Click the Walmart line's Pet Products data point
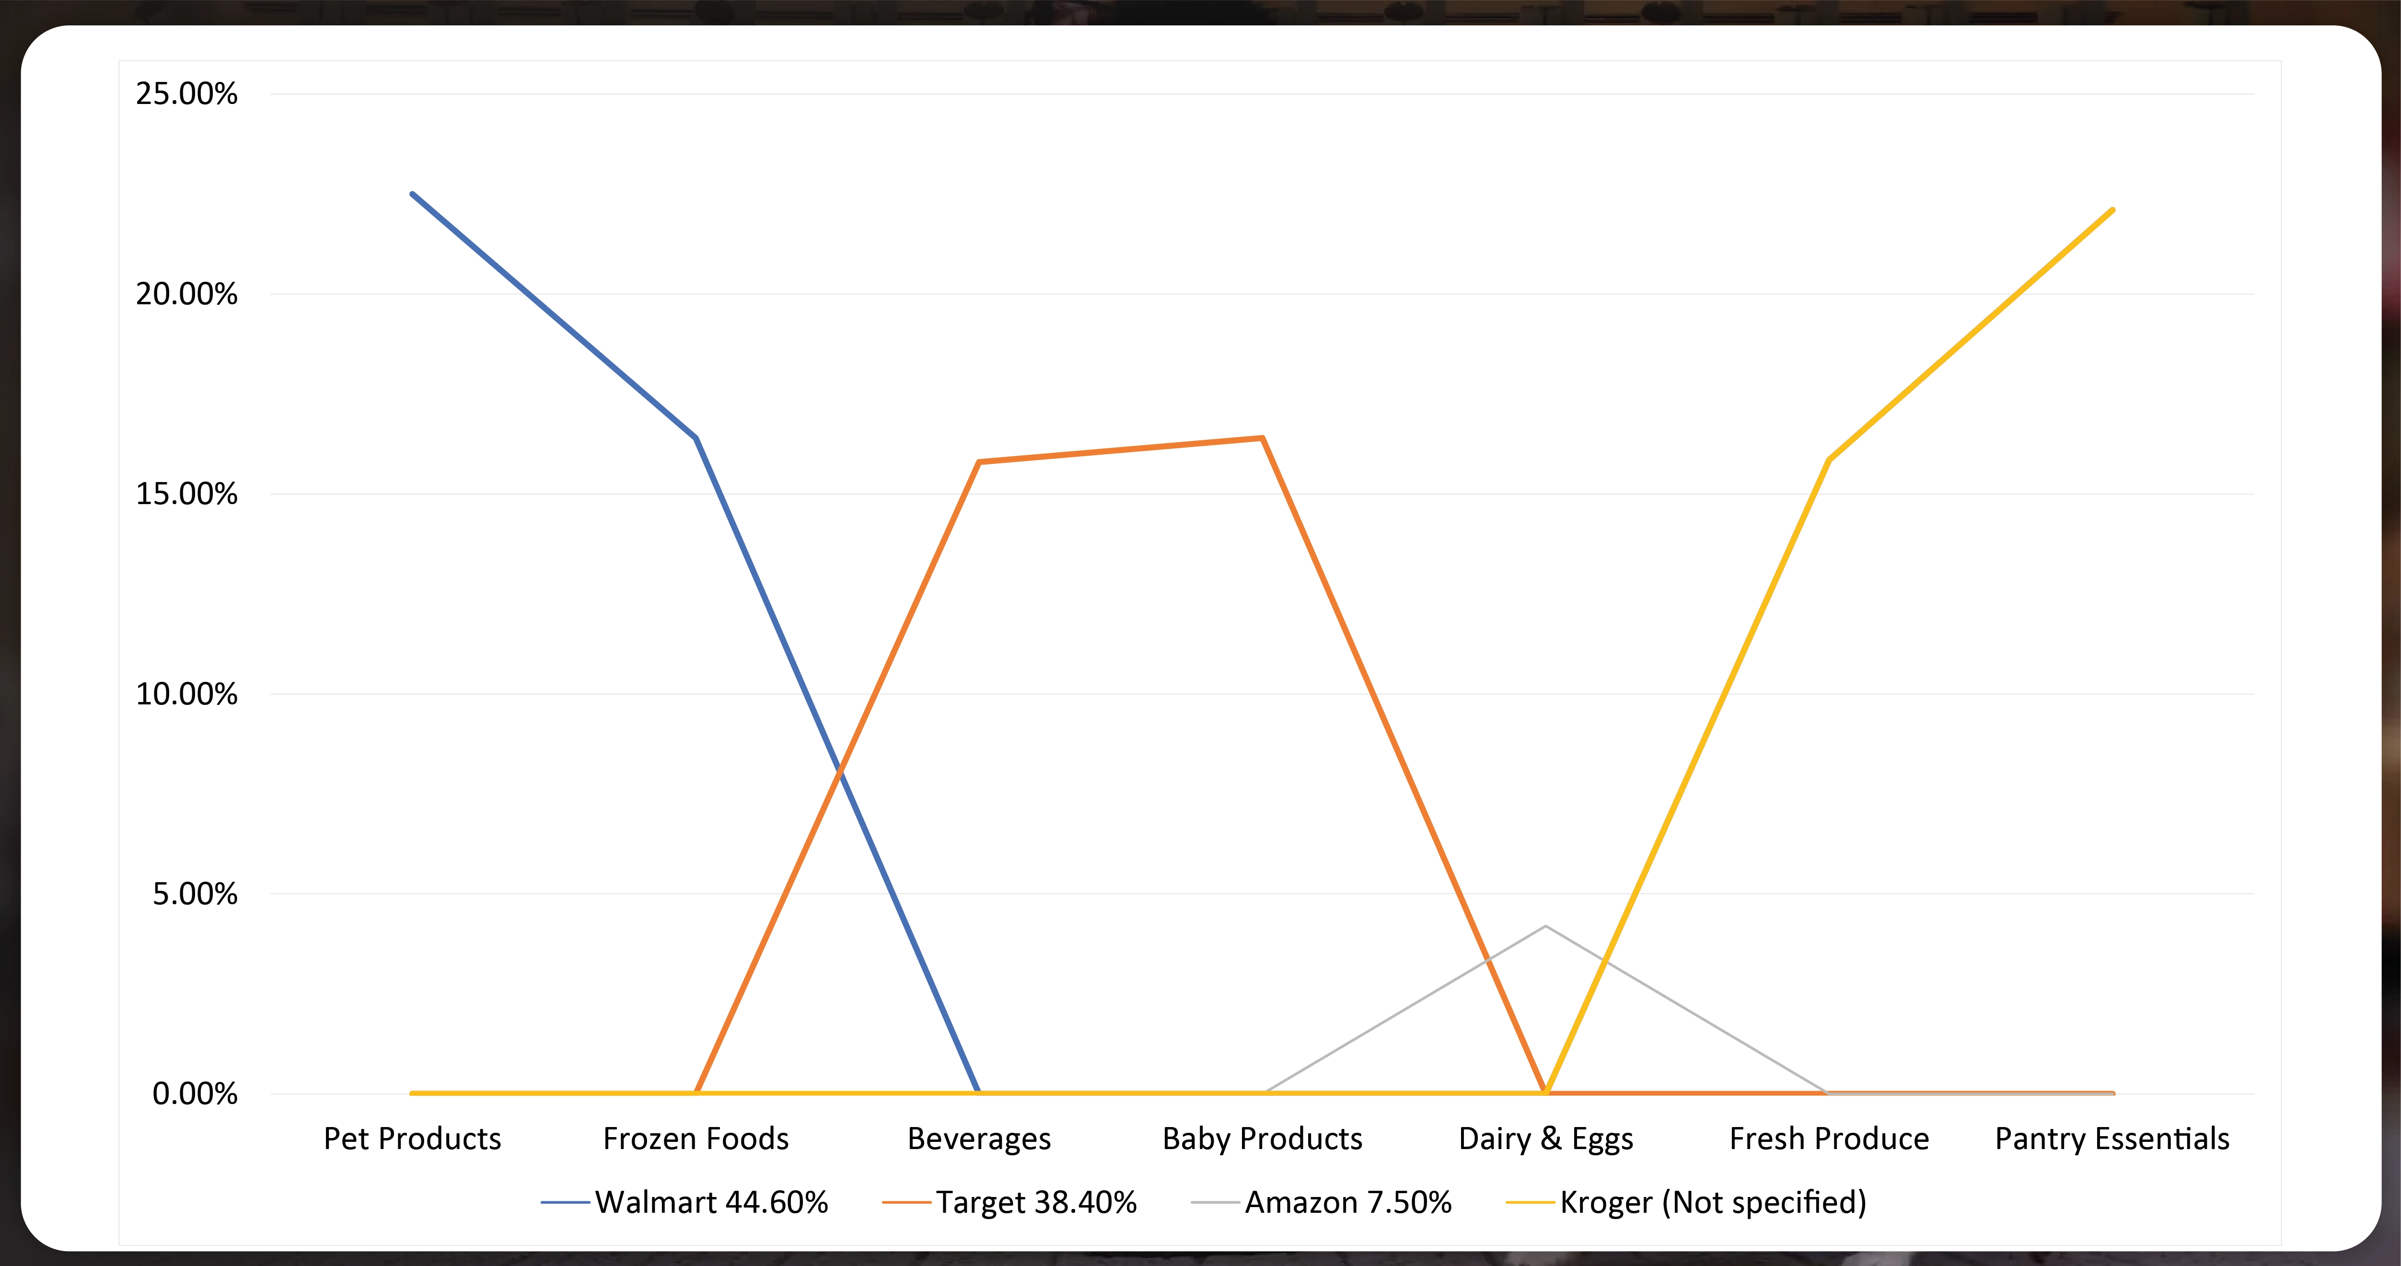 [x=412, y=194]
